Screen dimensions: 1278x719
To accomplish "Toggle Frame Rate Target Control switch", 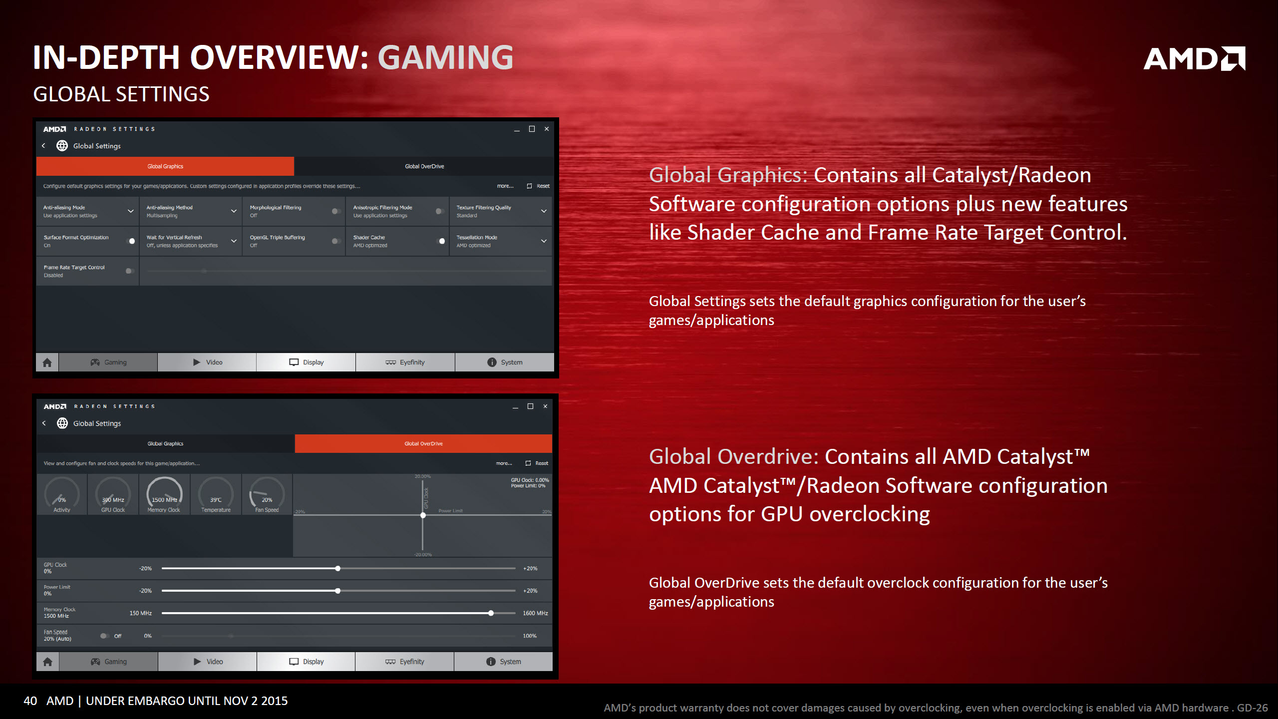I will click(x=130, y=271).
